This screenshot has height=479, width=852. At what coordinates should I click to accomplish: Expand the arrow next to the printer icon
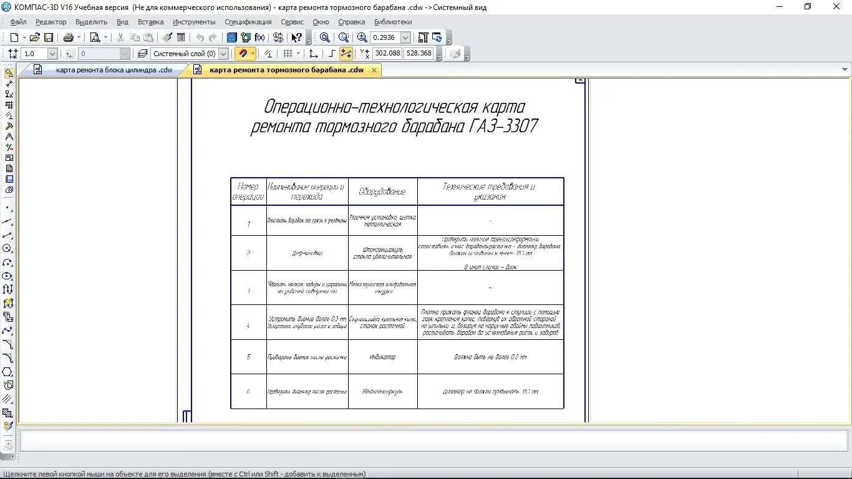[79, 37]
